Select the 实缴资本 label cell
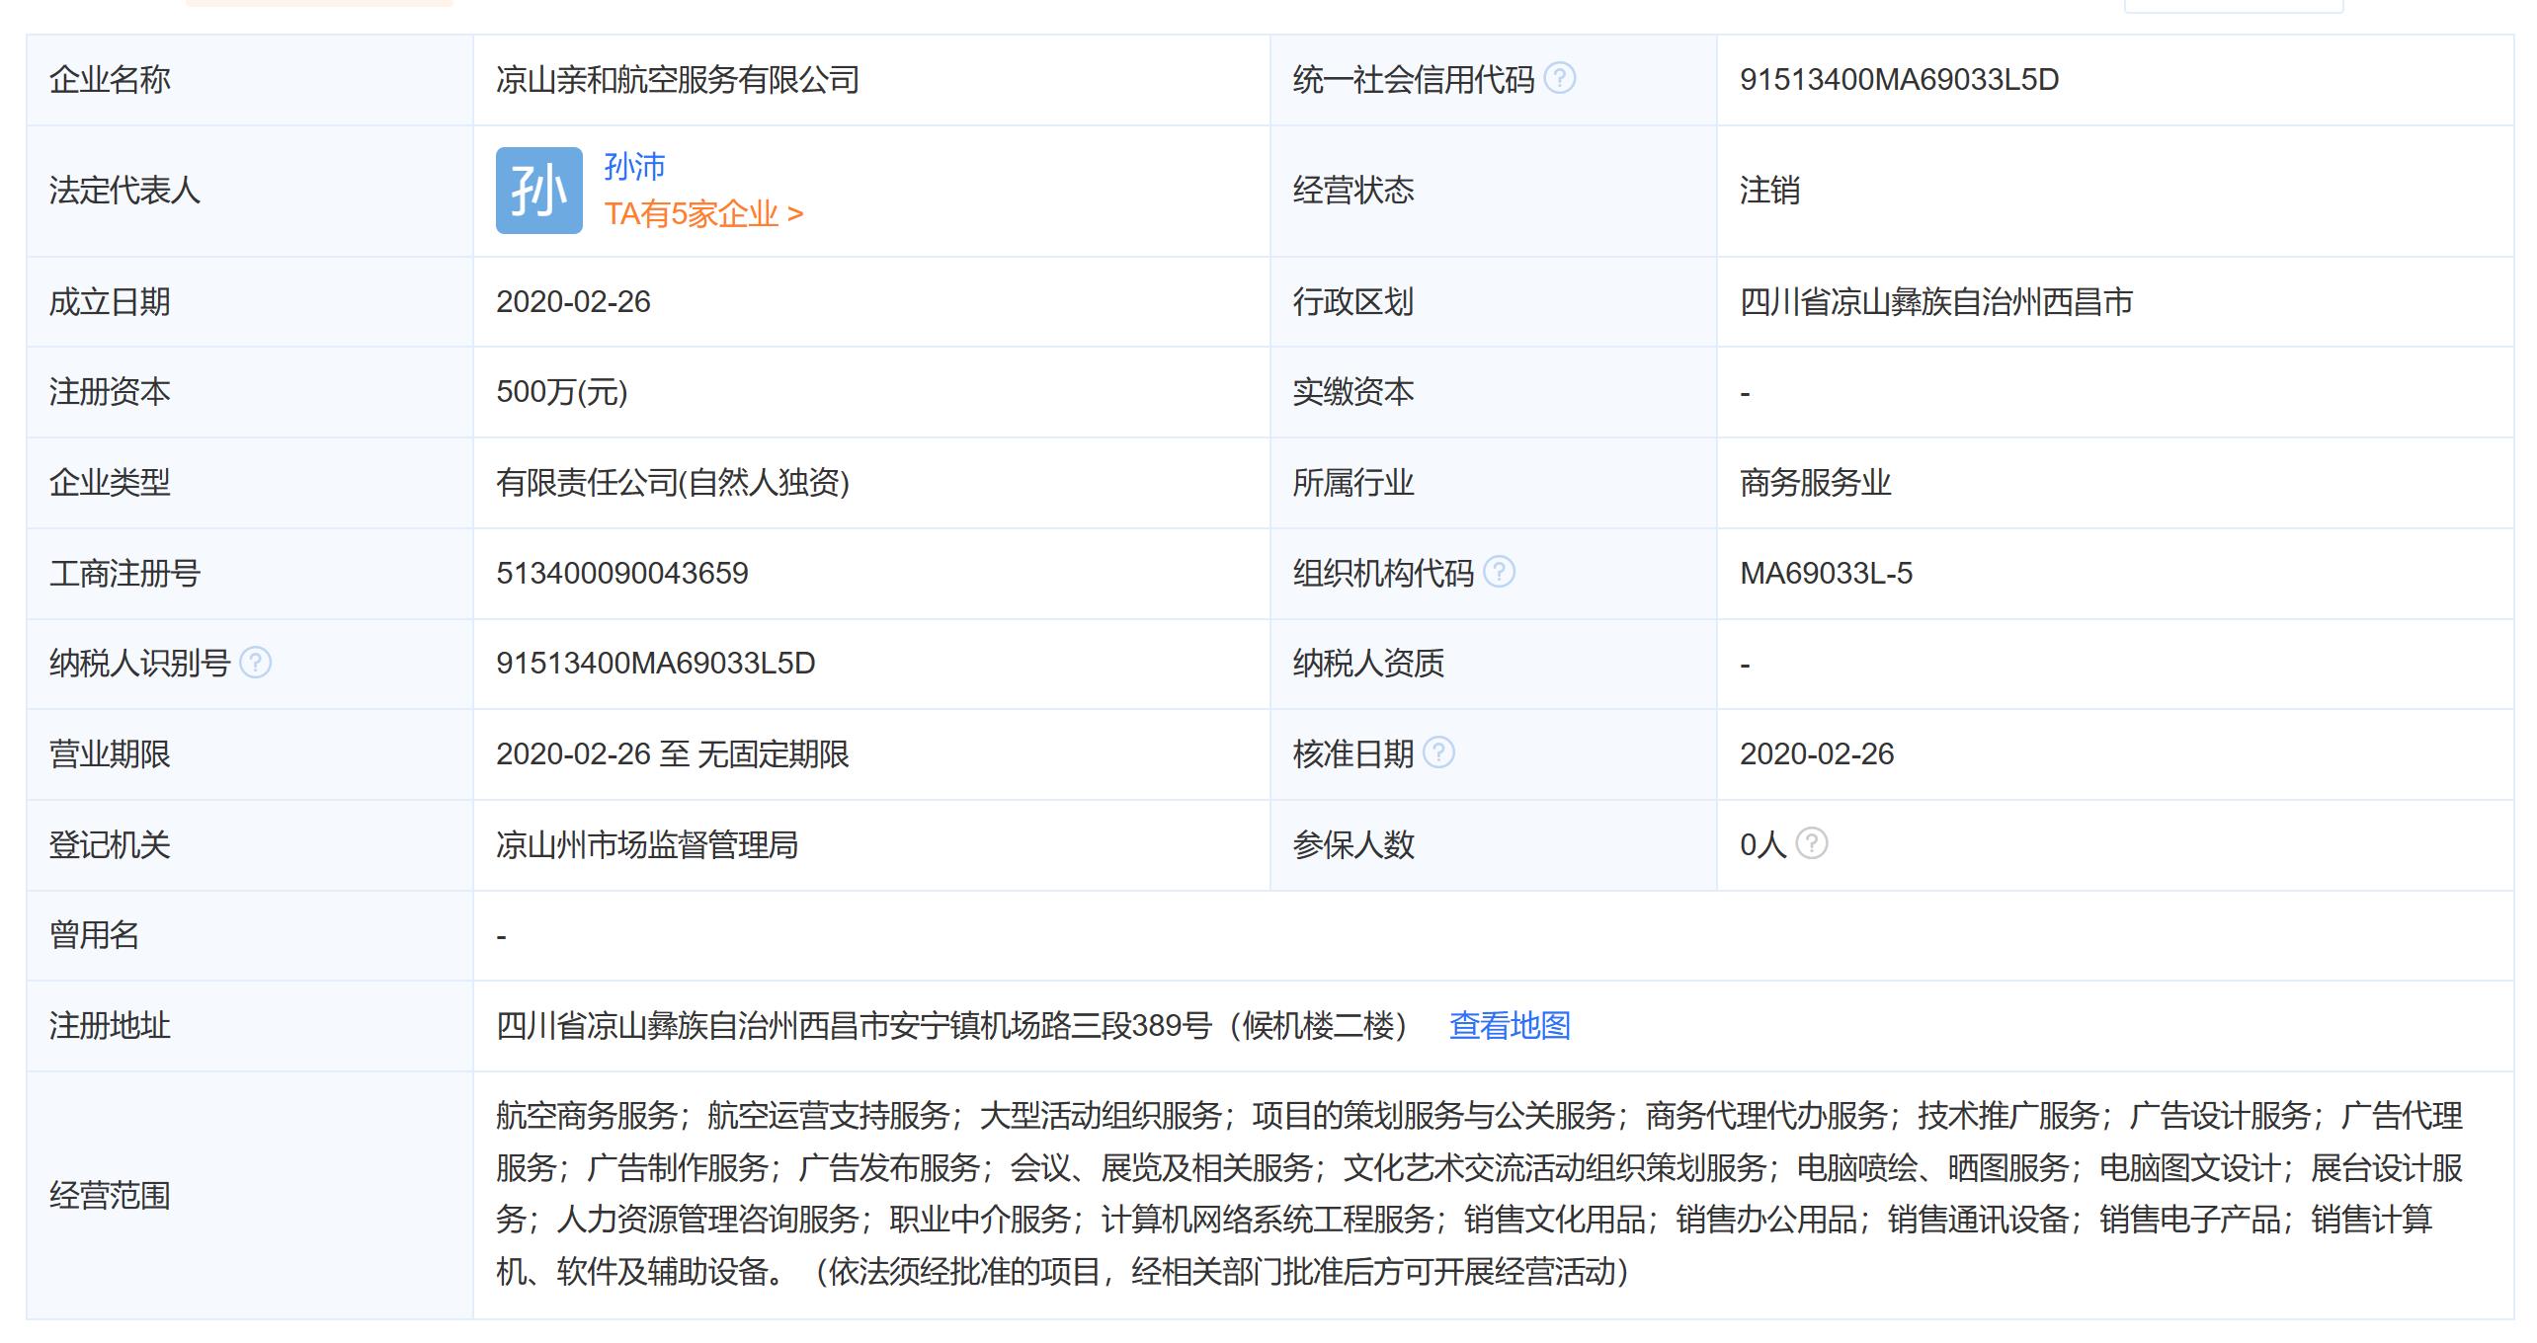The height and width of the screenshot is (1343, 2537). pos(1493,393)
